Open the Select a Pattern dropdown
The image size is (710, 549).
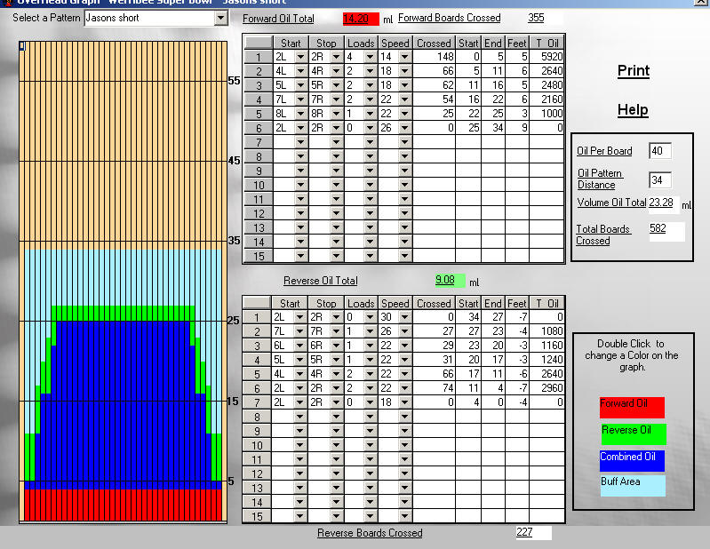point(220,18)
